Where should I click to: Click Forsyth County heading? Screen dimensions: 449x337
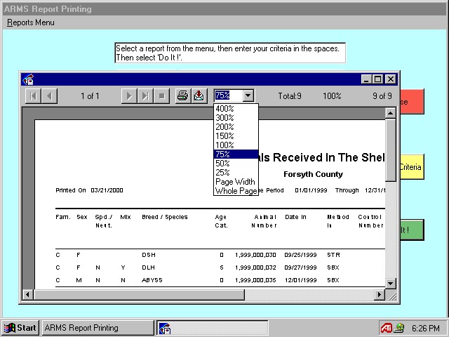pos(313,174)
